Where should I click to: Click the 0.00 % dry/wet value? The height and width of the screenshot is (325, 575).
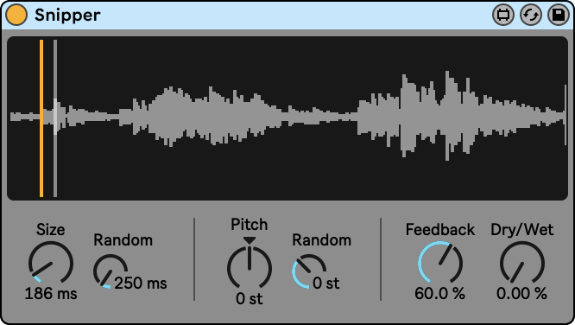point(521,293)
